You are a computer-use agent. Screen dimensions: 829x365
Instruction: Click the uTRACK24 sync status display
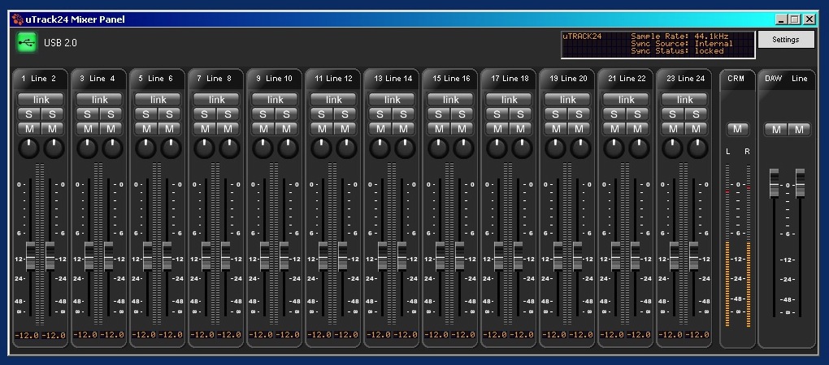[658, 45]
